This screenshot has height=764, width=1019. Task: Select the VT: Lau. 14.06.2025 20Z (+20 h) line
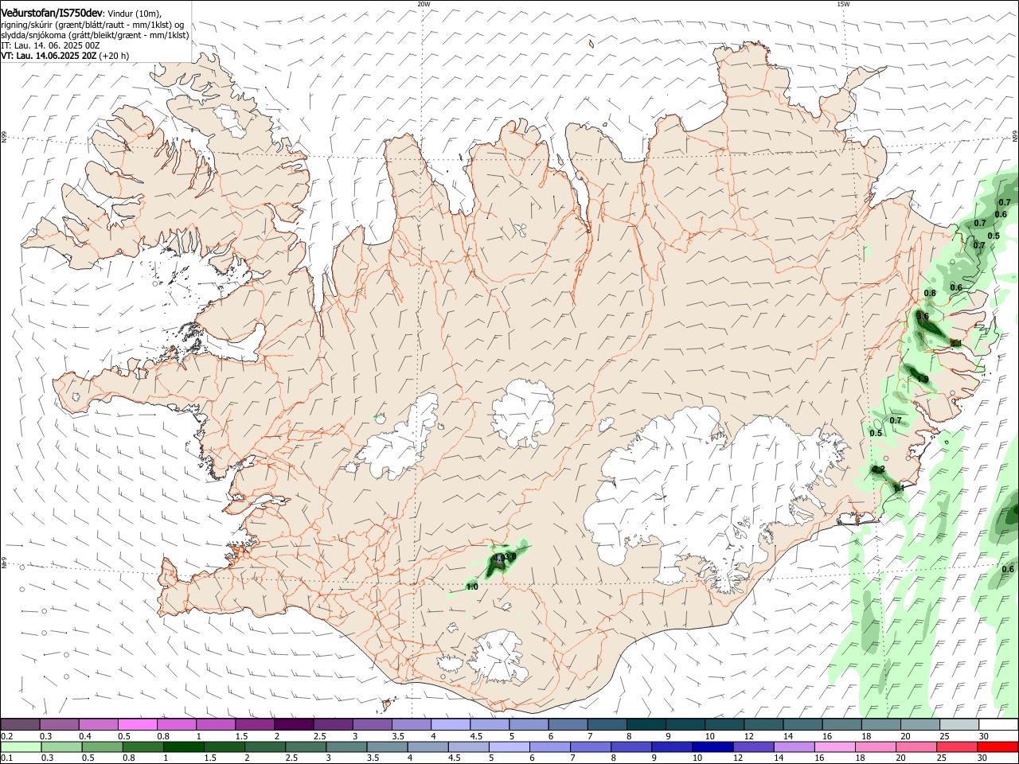(x=64, y=56)
